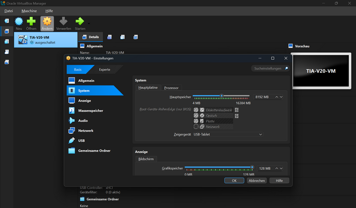Image resolution: width=356 pixels, height=208 pixels.
Task: Click the Abbrechen button
Action: pos(257,180)
